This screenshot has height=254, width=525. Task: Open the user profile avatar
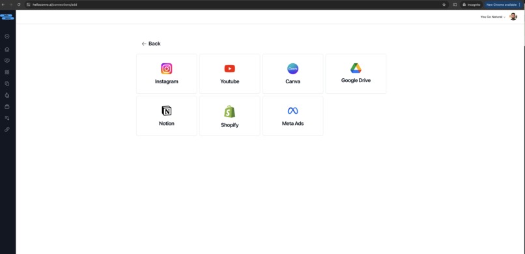point(513,17)
